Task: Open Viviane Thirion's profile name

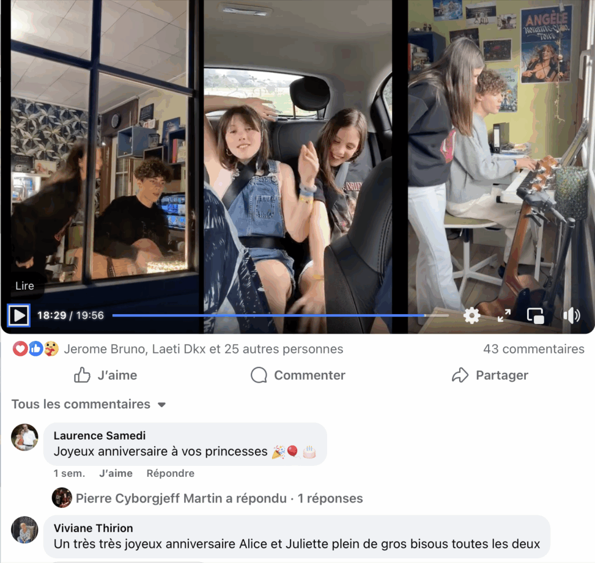Action: point(93,528)
